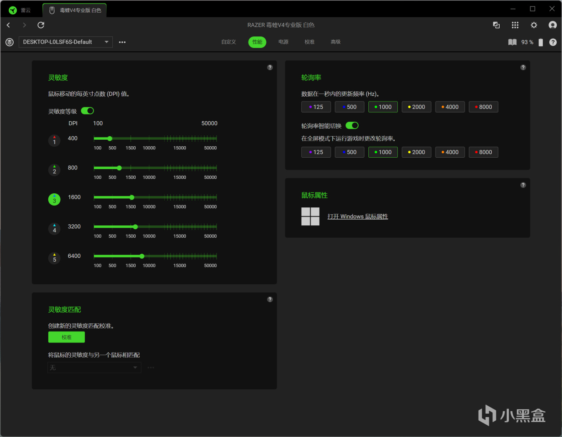Image resolution: width=562 pixels, height=437 pixels.
Task: Open the DESKTOP-L0LSF6S-Default profile dropdown
Action: pos(65,42)
